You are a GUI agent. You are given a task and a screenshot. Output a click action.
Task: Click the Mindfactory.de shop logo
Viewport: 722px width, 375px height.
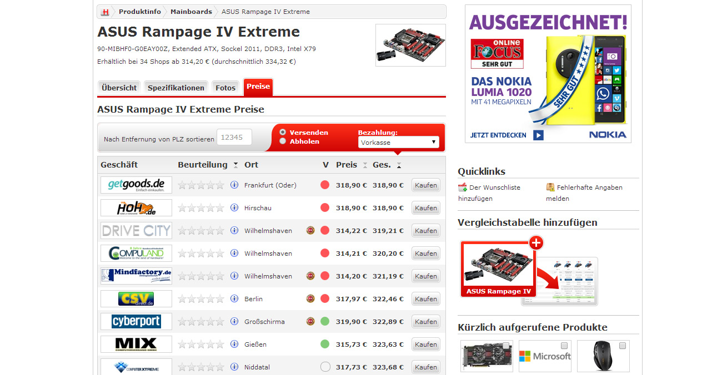(136, 276)
